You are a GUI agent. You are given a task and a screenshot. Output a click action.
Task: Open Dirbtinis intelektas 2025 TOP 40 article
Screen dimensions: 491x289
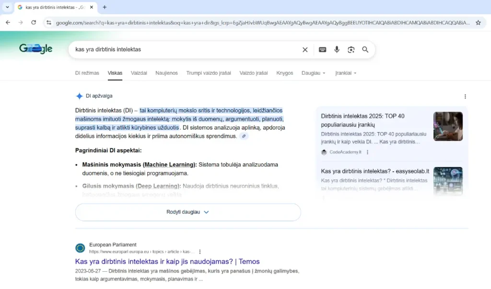(363, 120)
